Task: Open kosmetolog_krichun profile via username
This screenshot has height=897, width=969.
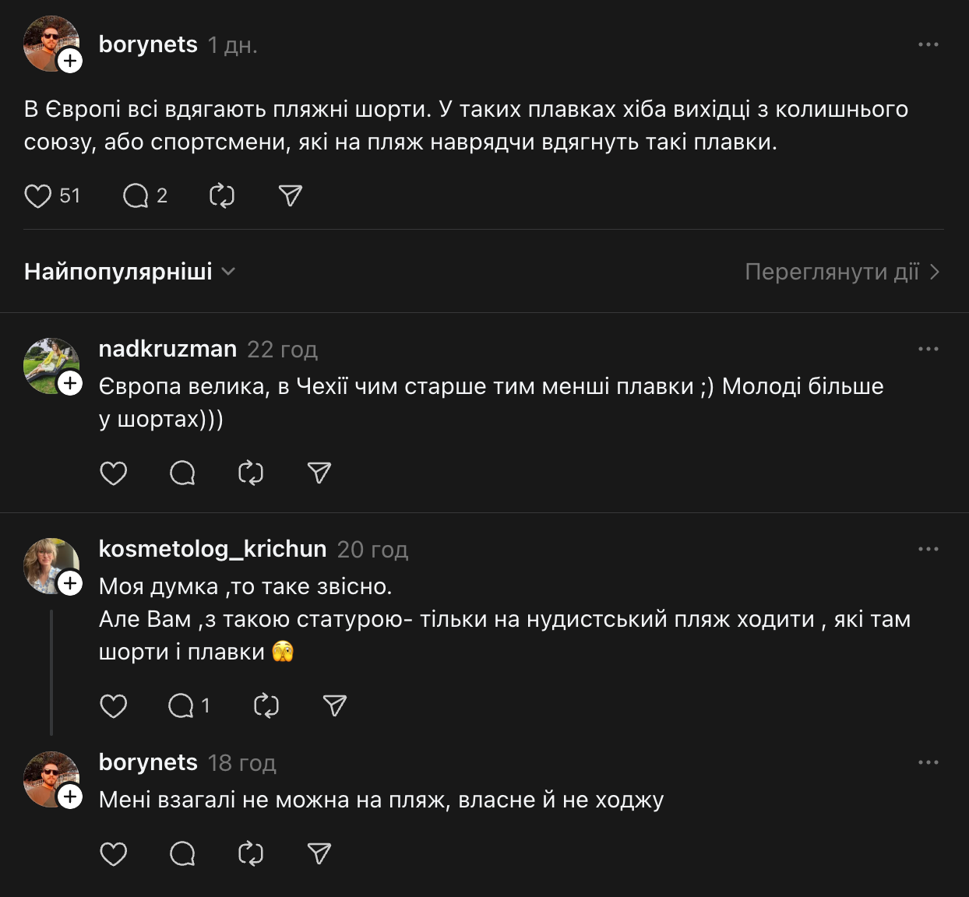Action: point(212,549)
